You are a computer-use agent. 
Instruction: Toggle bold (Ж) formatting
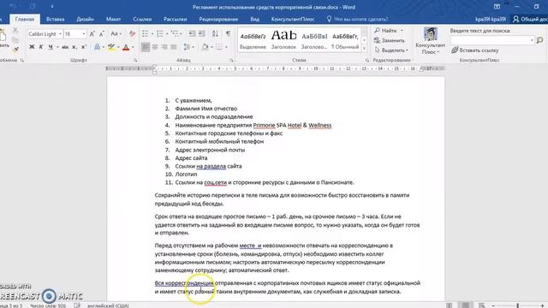click(x=32, y=47)
